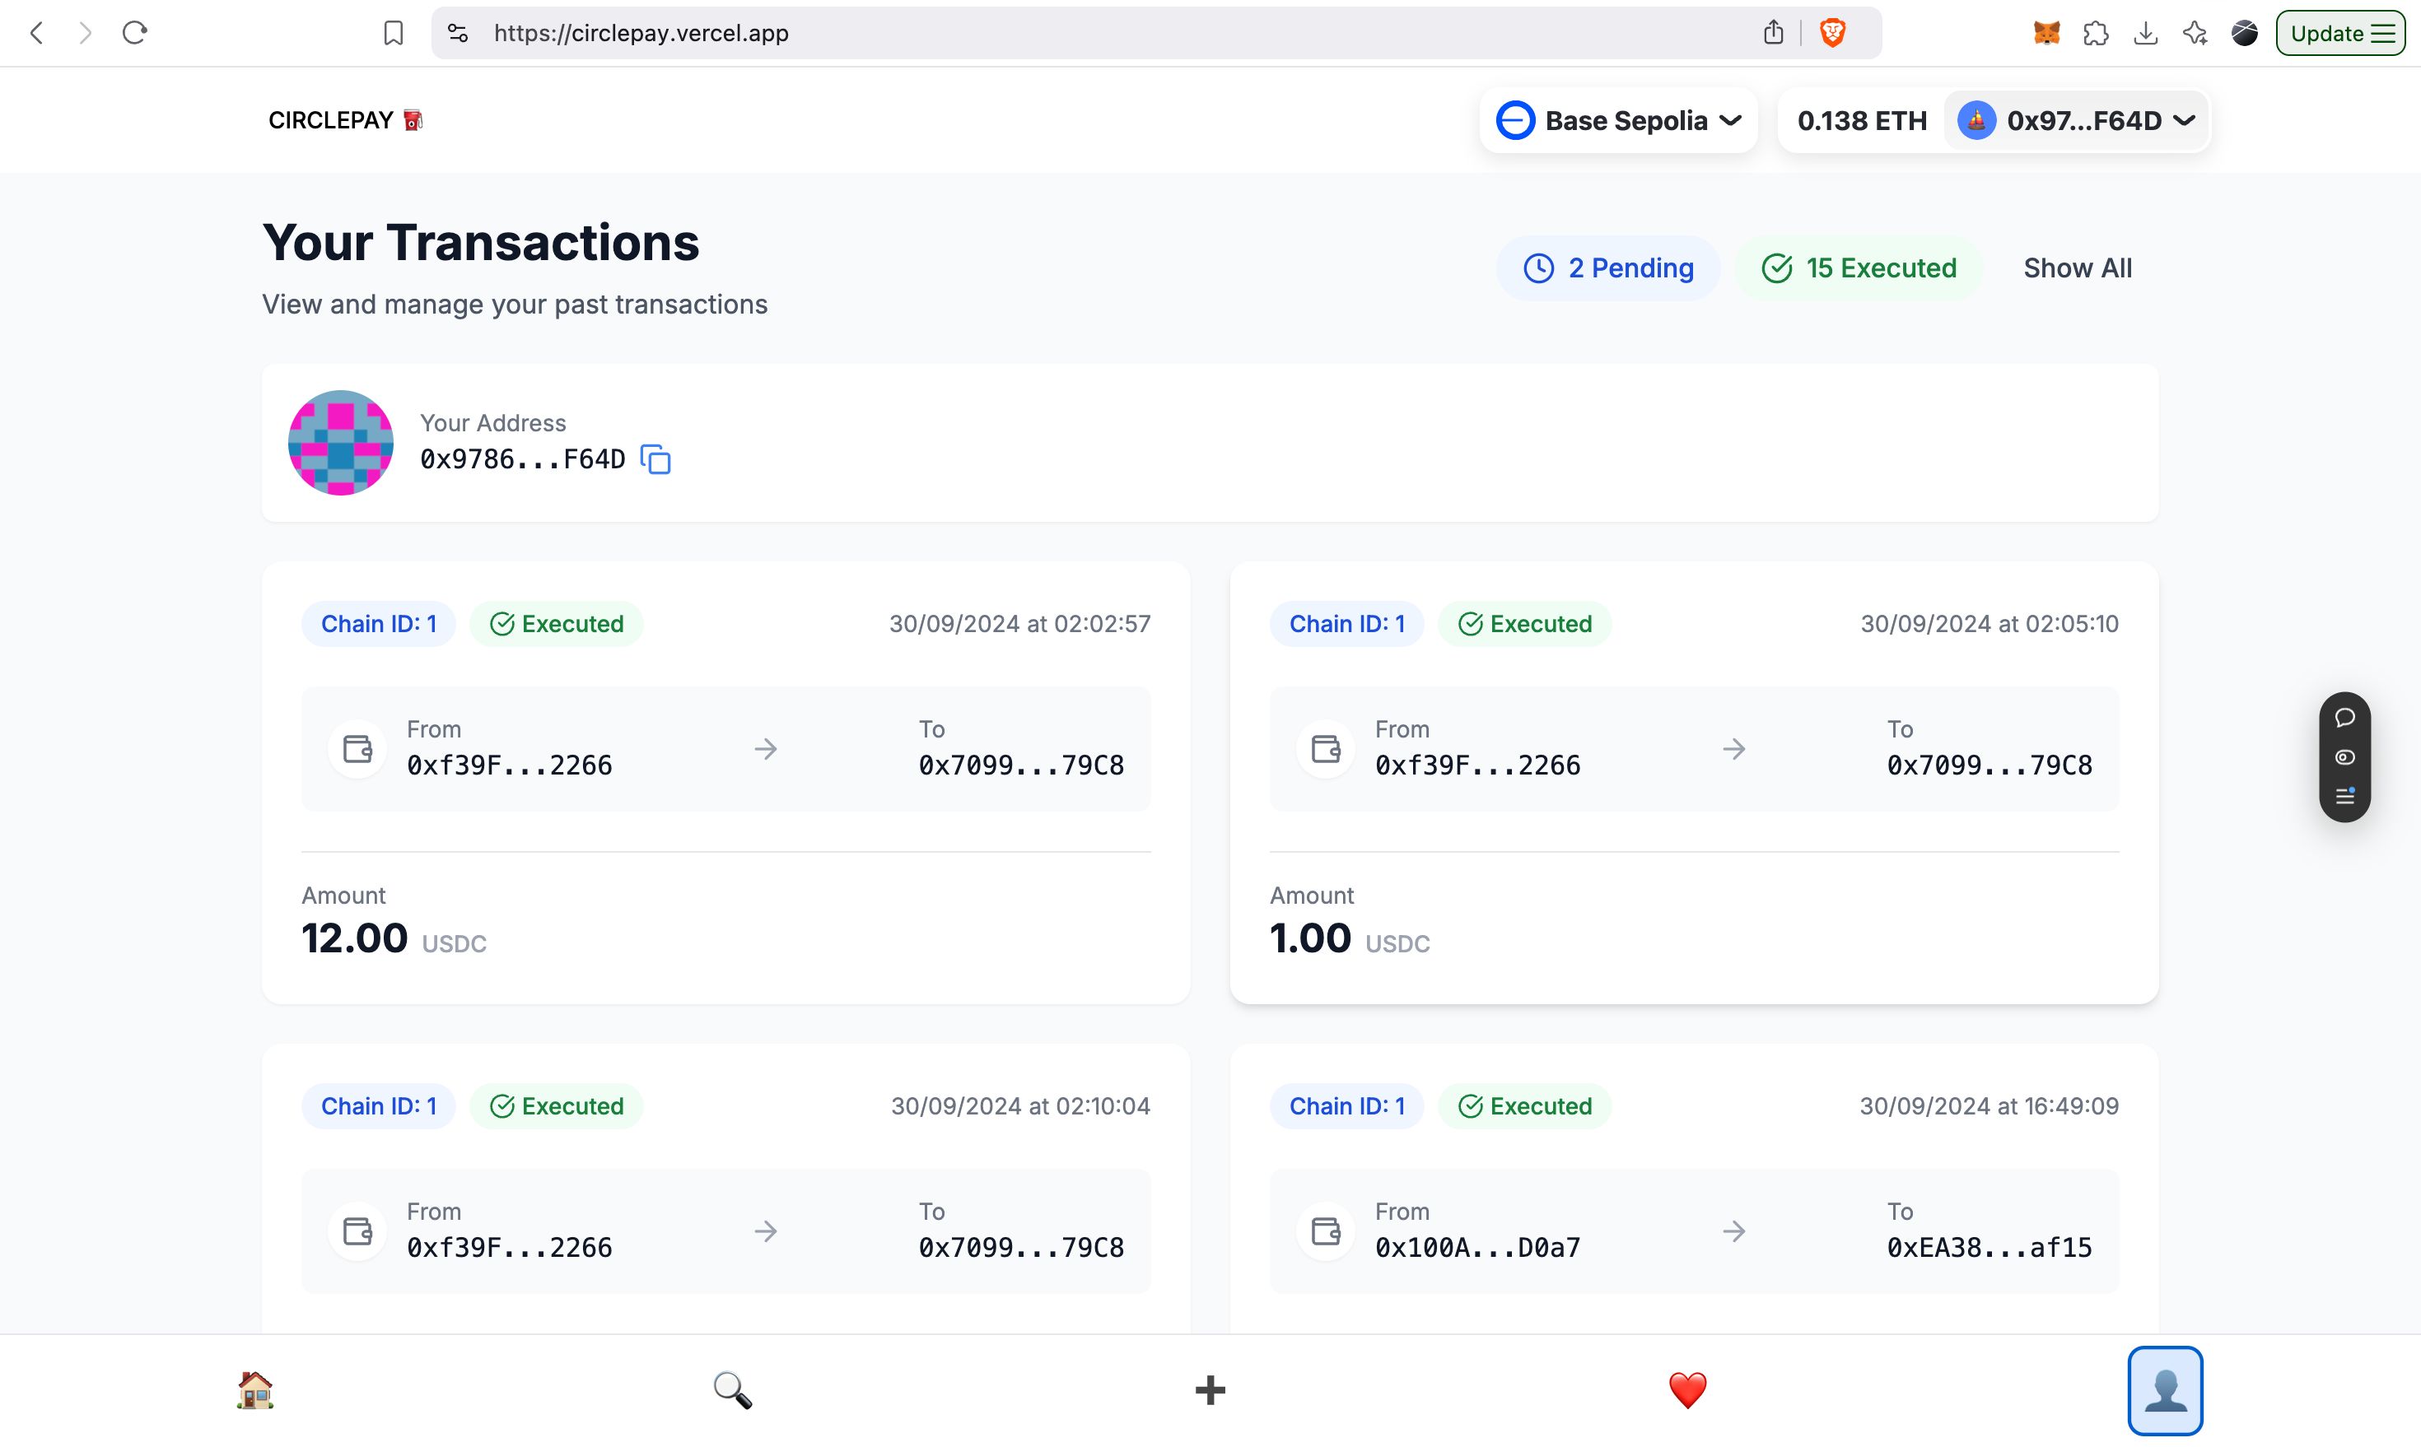This screenshot has width=2421, height=1447.
Task: Click the copy address icon next to 0x9786...F64D
Action: pyautogui.click(x=656, y=460)
